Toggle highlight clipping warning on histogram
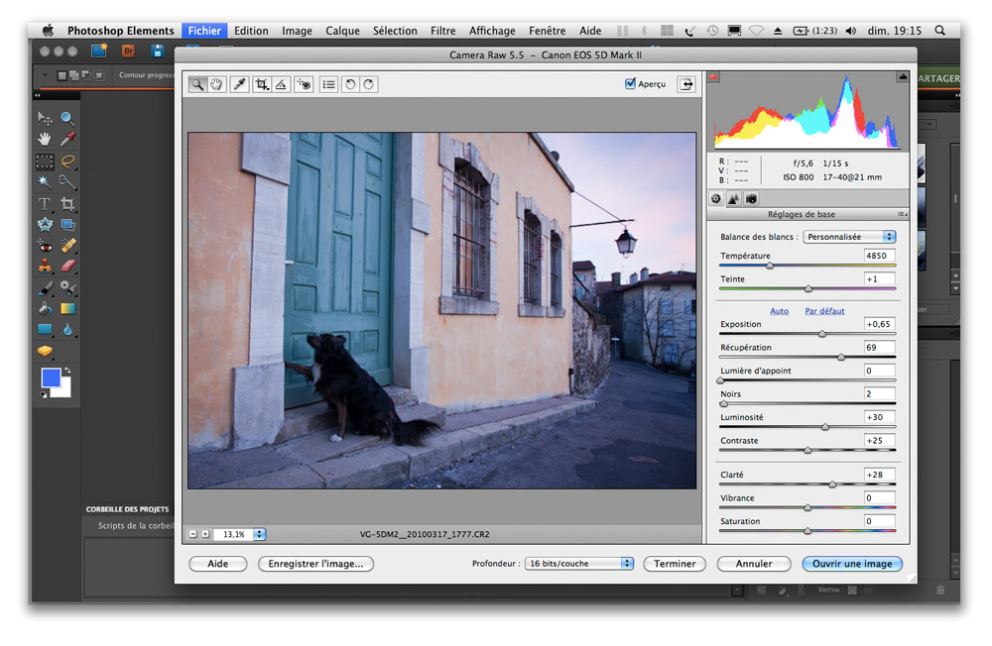Screen dimensions: 992x646 pyautogui.click(x=903, y=77)
